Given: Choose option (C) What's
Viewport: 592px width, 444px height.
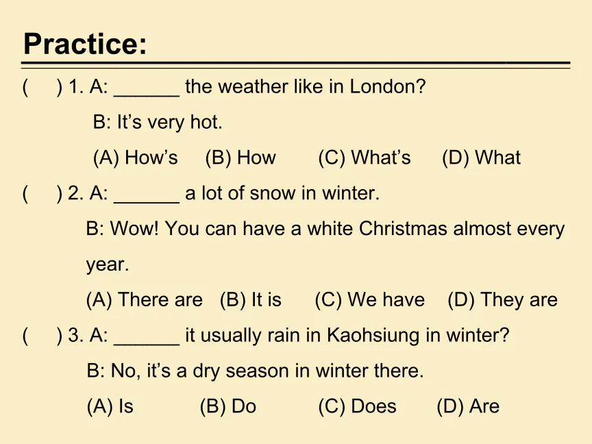Looking at the screenshot, I should pyautogui.click(x=365, y=158).
